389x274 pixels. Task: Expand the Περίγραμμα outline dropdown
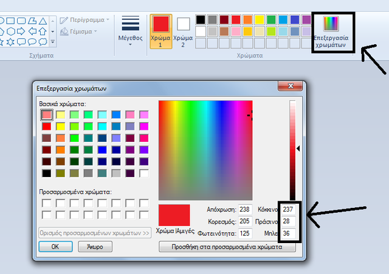pyautogui.click(x=108, y=20)
